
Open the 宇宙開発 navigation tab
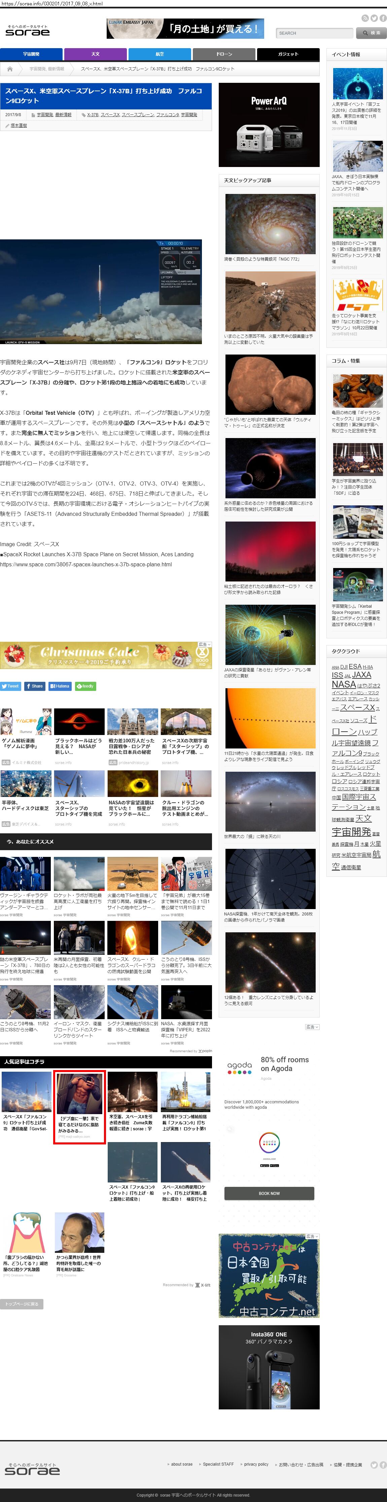31,54
